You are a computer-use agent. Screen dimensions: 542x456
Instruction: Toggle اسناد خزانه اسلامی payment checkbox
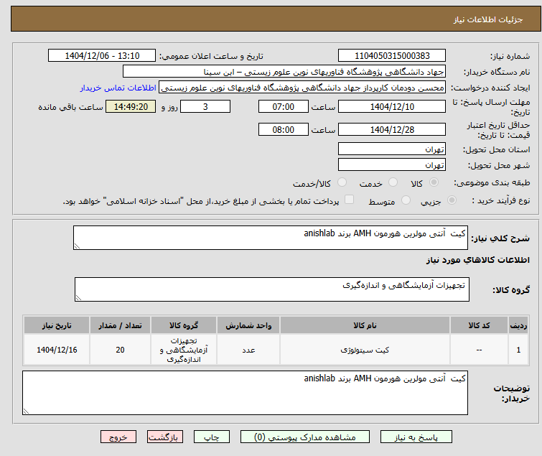350,200
